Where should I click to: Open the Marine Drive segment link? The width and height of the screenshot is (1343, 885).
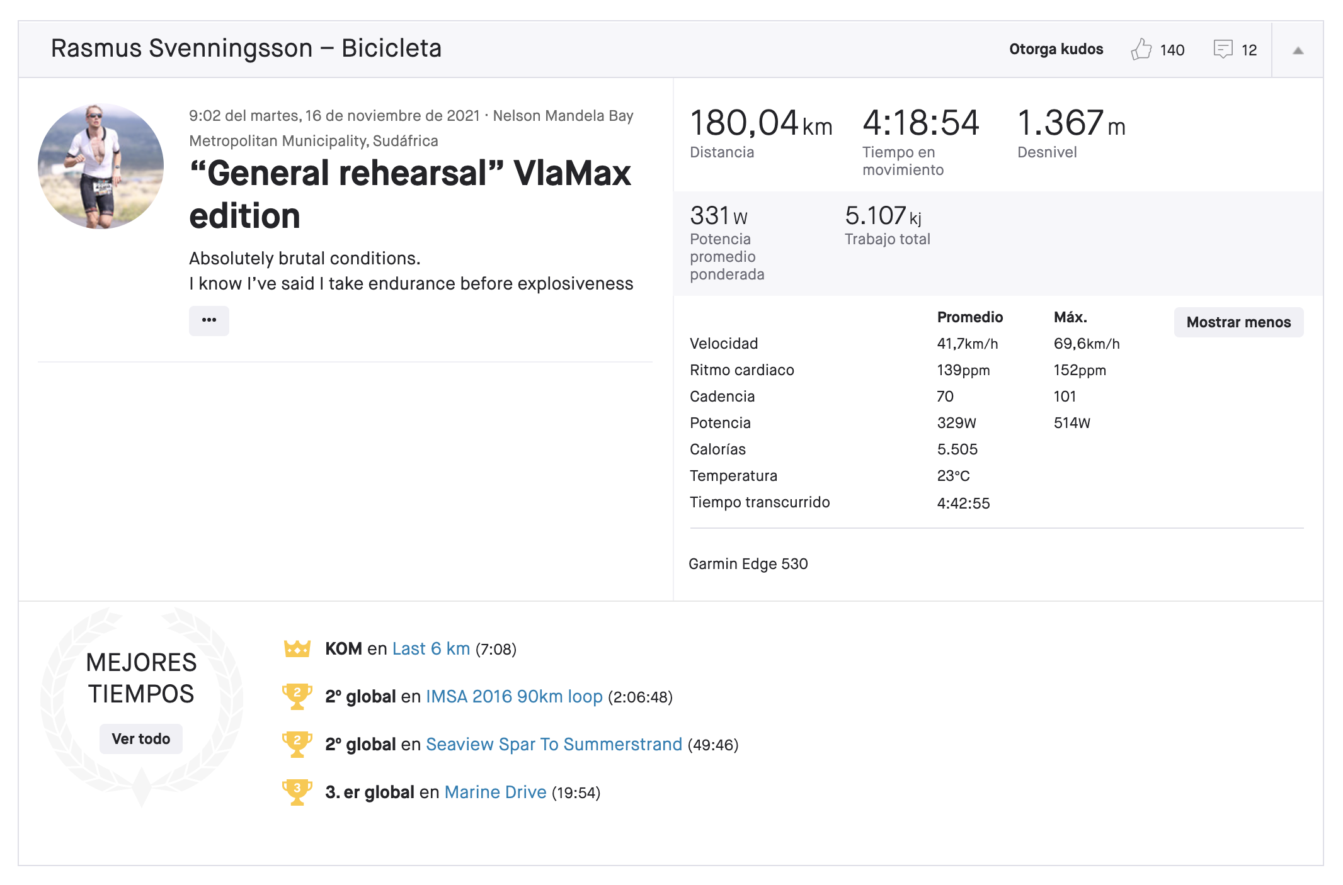click(x=495, y=792)
